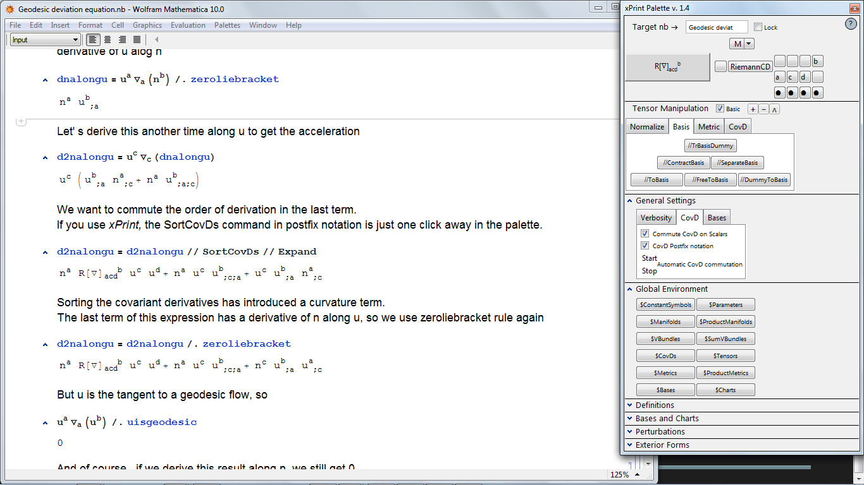Click the cell insertion plus marker

20,121
